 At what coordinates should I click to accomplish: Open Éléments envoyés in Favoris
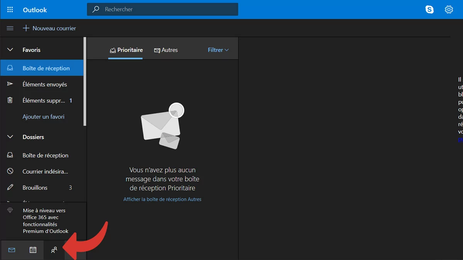44,84
